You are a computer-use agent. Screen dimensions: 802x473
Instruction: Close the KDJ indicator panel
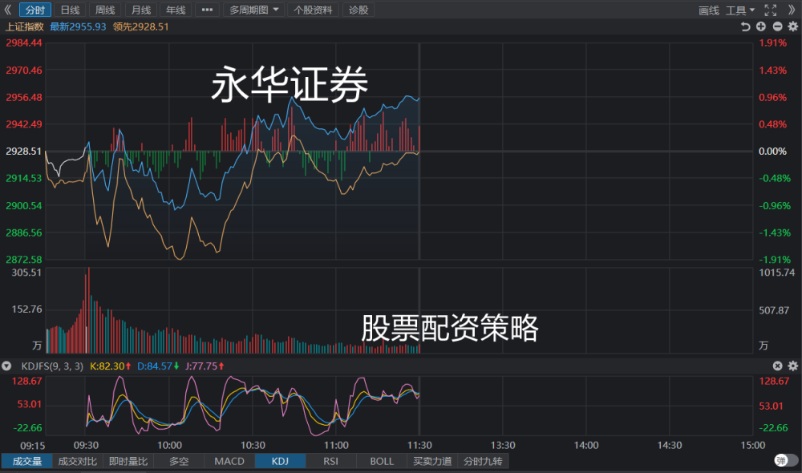777,366
